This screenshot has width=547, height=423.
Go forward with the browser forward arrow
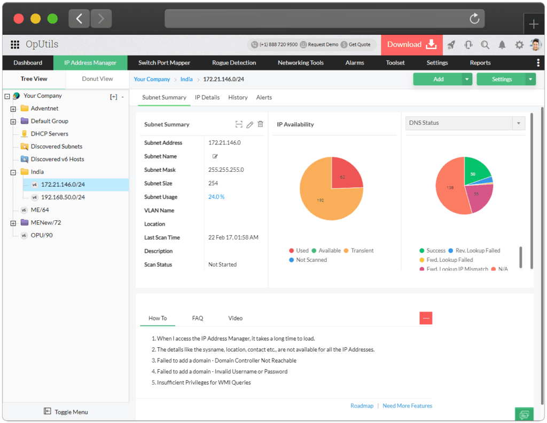(x=101, y=19)
